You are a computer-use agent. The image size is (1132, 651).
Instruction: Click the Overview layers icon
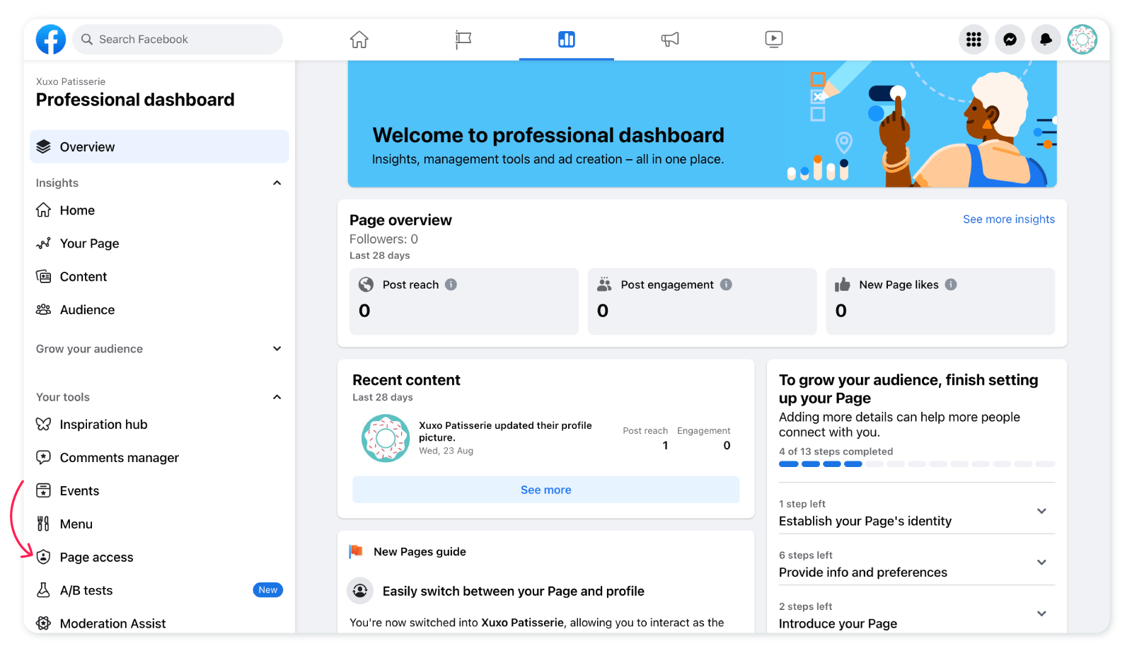tap(44, 146)
